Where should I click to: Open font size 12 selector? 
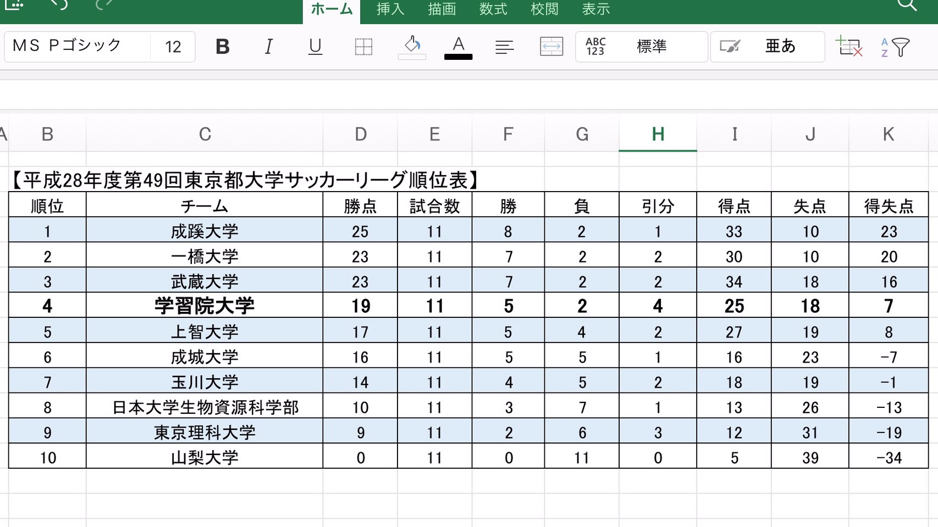pyautogui.click(x=173, y=47)
